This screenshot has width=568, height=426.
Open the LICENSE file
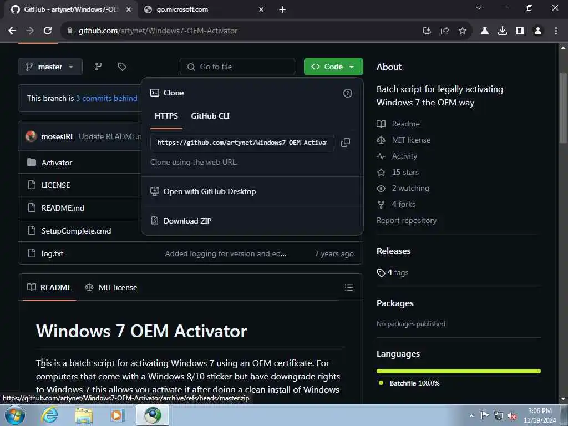point(55,185)
